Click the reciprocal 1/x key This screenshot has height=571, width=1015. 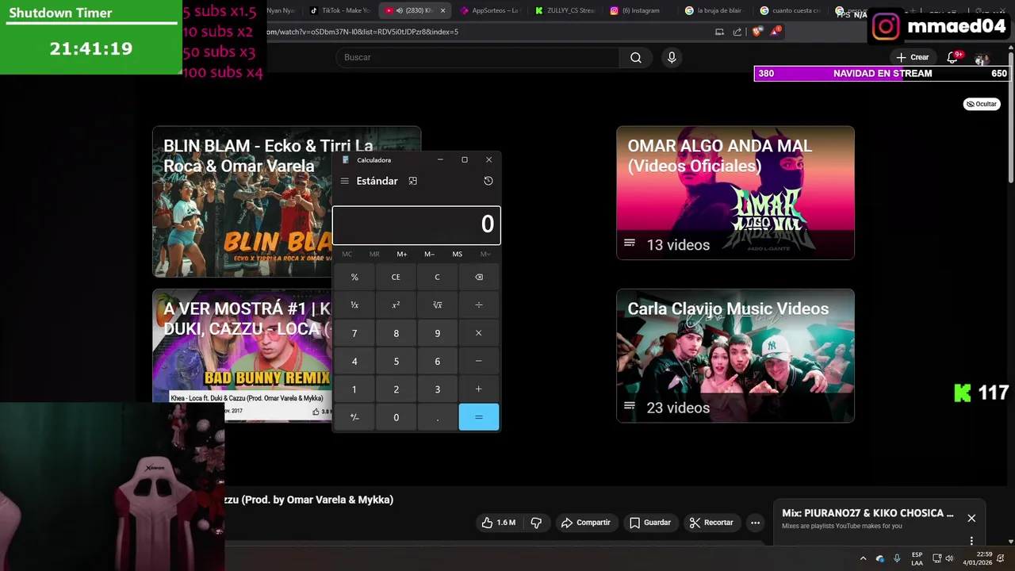[x=354, y=305]
